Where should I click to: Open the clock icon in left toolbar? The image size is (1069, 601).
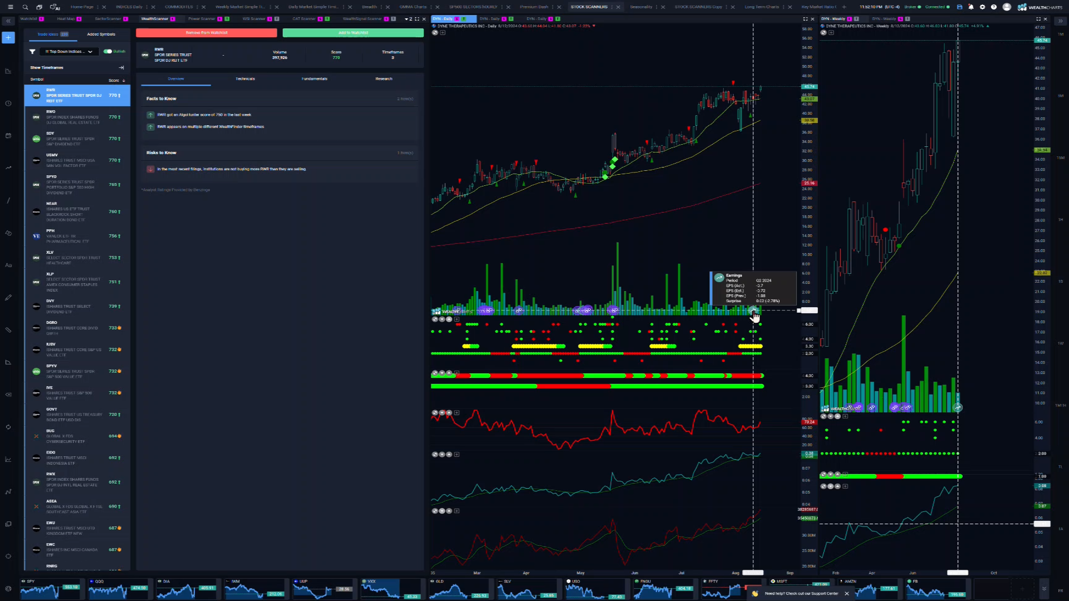tap(8, 104)
